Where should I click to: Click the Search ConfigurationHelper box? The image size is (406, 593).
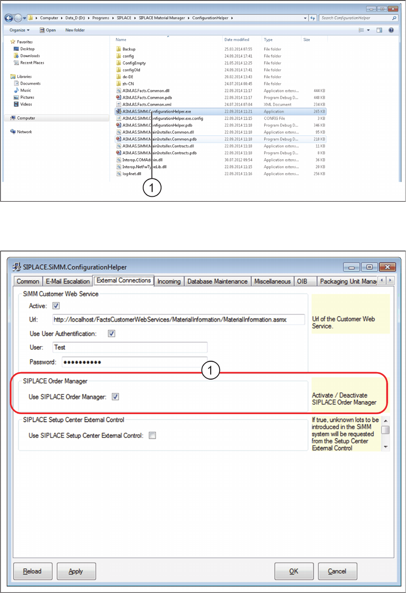(x=358, y=18)
